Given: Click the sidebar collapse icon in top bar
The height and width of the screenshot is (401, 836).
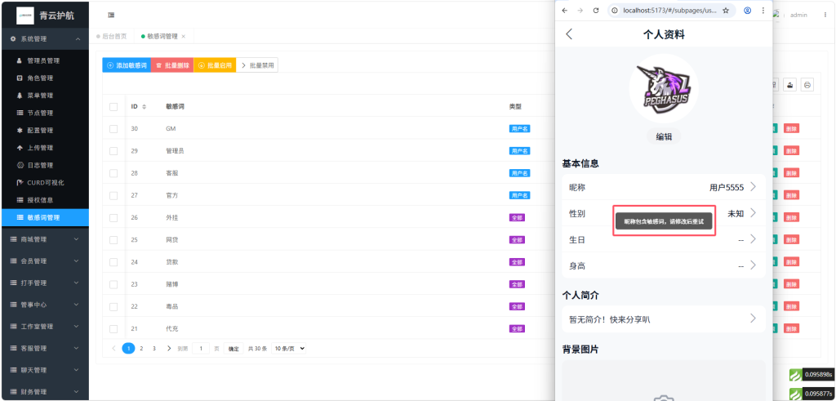Looking at the screenshot, I should 111,16.
